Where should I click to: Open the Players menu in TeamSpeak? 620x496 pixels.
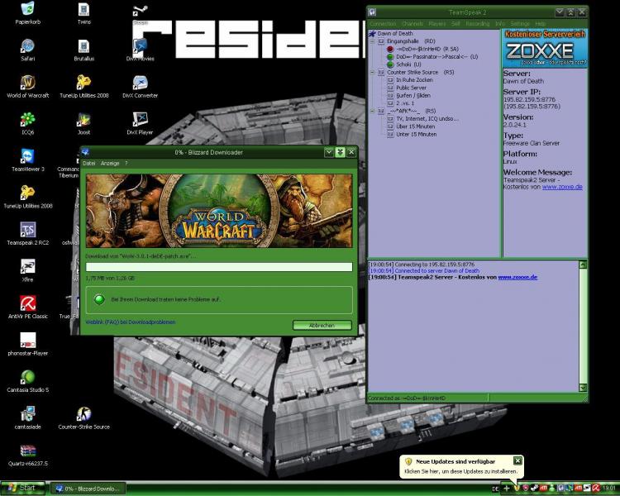(x=437, y=24)
